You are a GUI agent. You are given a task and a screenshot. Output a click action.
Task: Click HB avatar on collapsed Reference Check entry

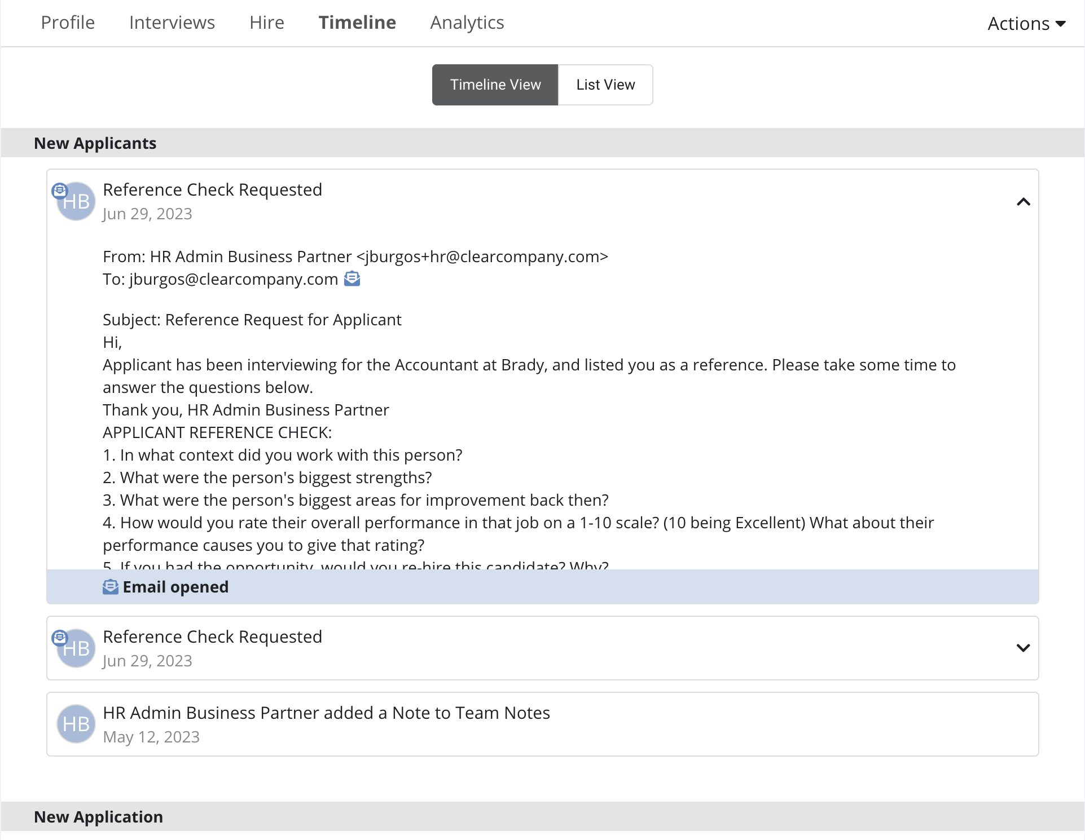click(76, 648)
